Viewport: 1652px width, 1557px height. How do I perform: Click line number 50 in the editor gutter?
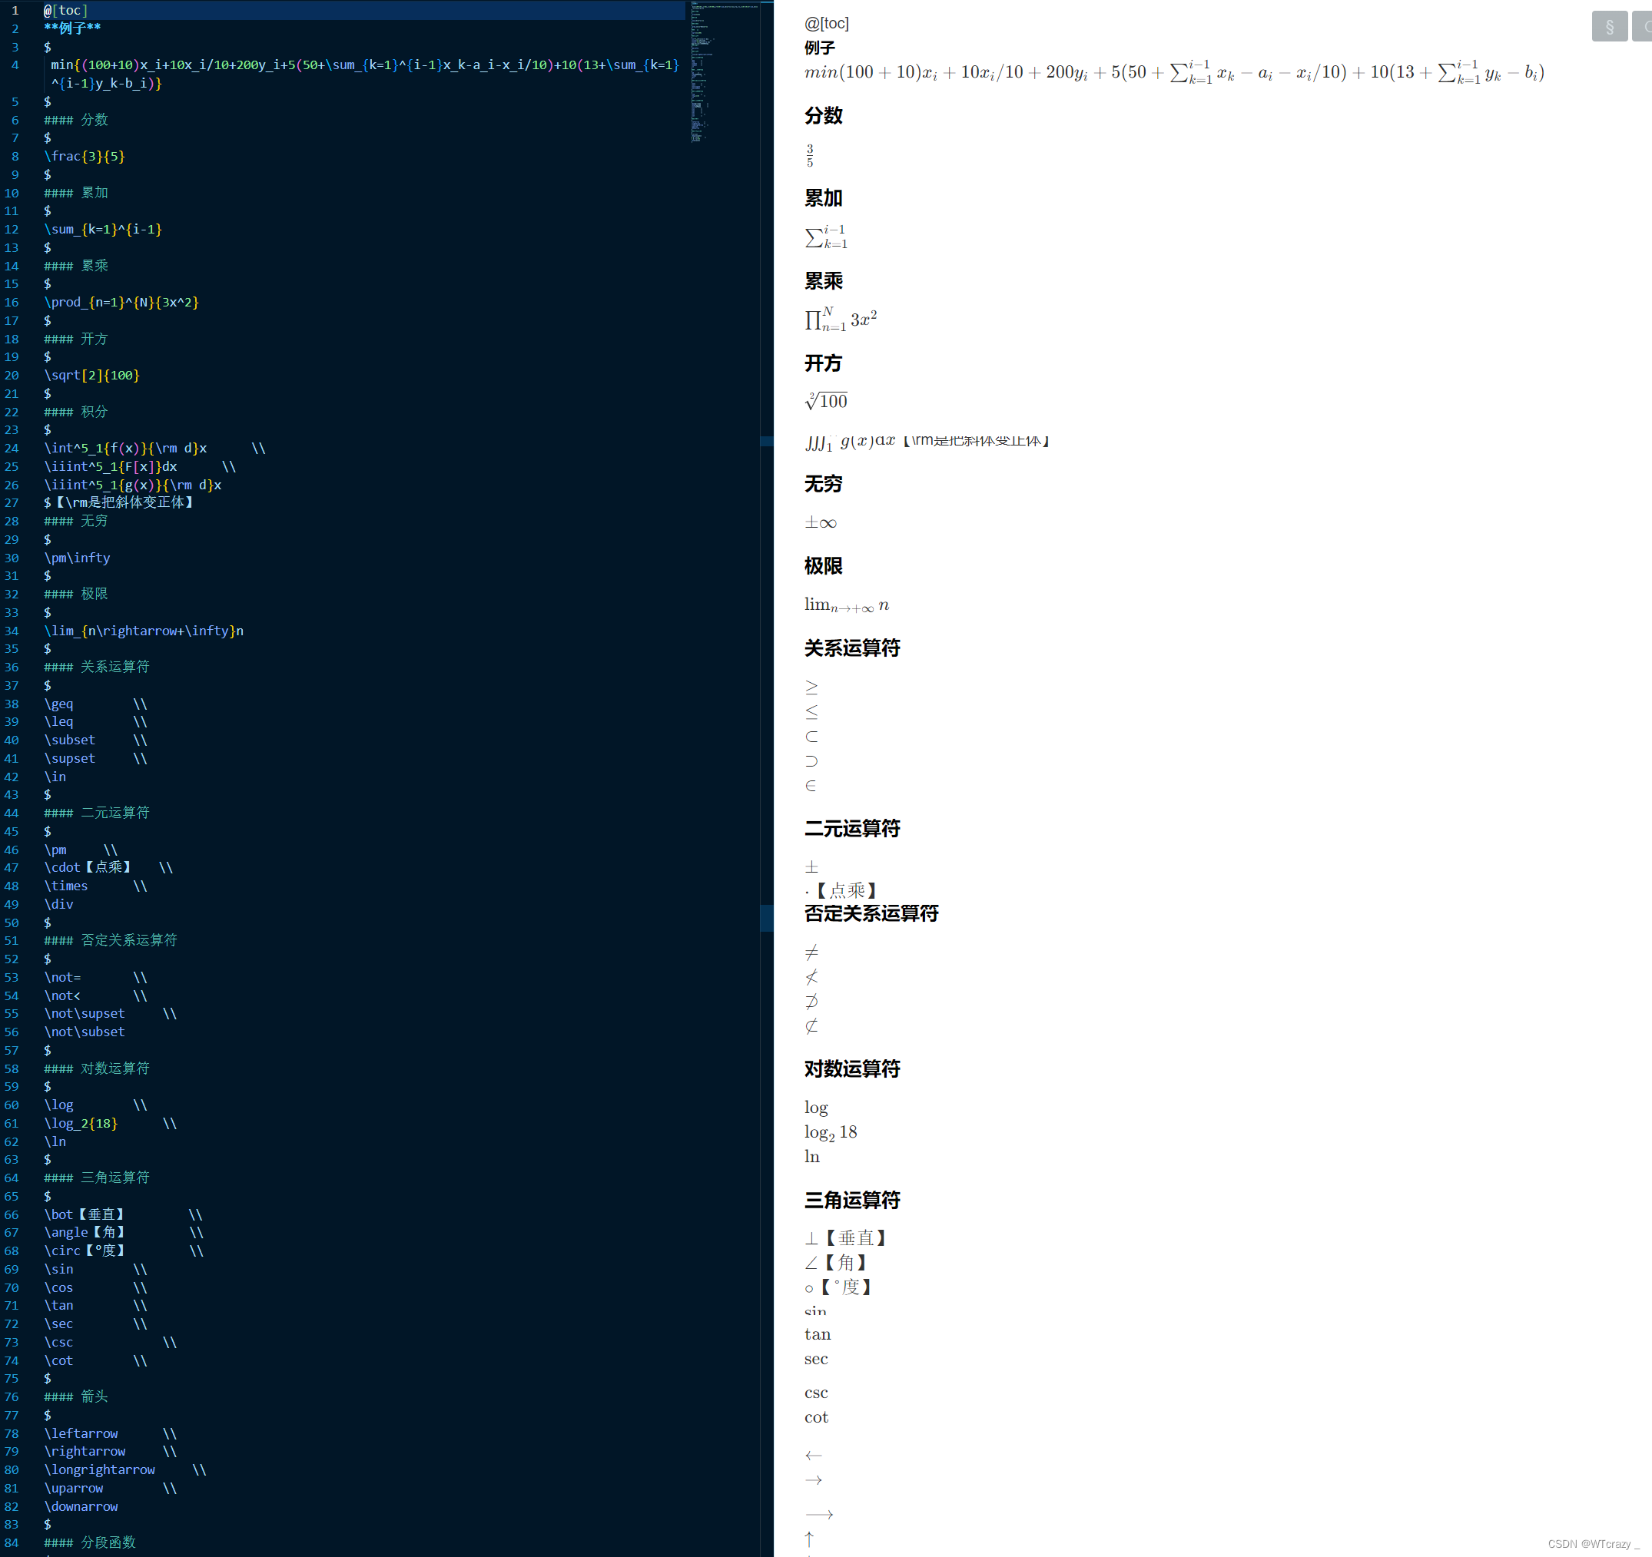pyautogui.click(x=12, y=923)
